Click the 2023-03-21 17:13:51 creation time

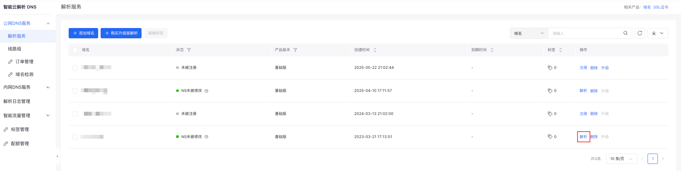(373, 137)
